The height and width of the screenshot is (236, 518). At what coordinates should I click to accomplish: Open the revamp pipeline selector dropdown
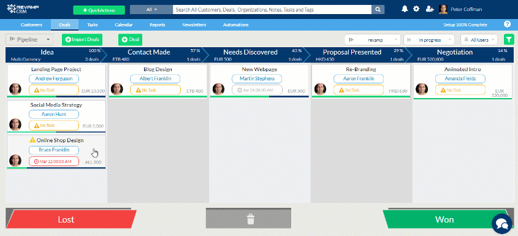(373, 40)
